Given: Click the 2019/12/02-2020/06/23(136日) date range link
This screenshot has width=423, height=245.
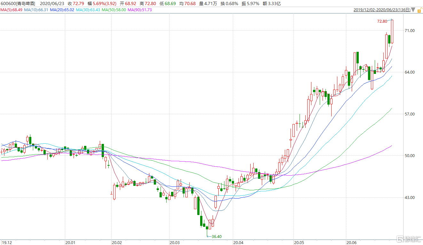Looking at the screenshot, I should tap(382, 10).
